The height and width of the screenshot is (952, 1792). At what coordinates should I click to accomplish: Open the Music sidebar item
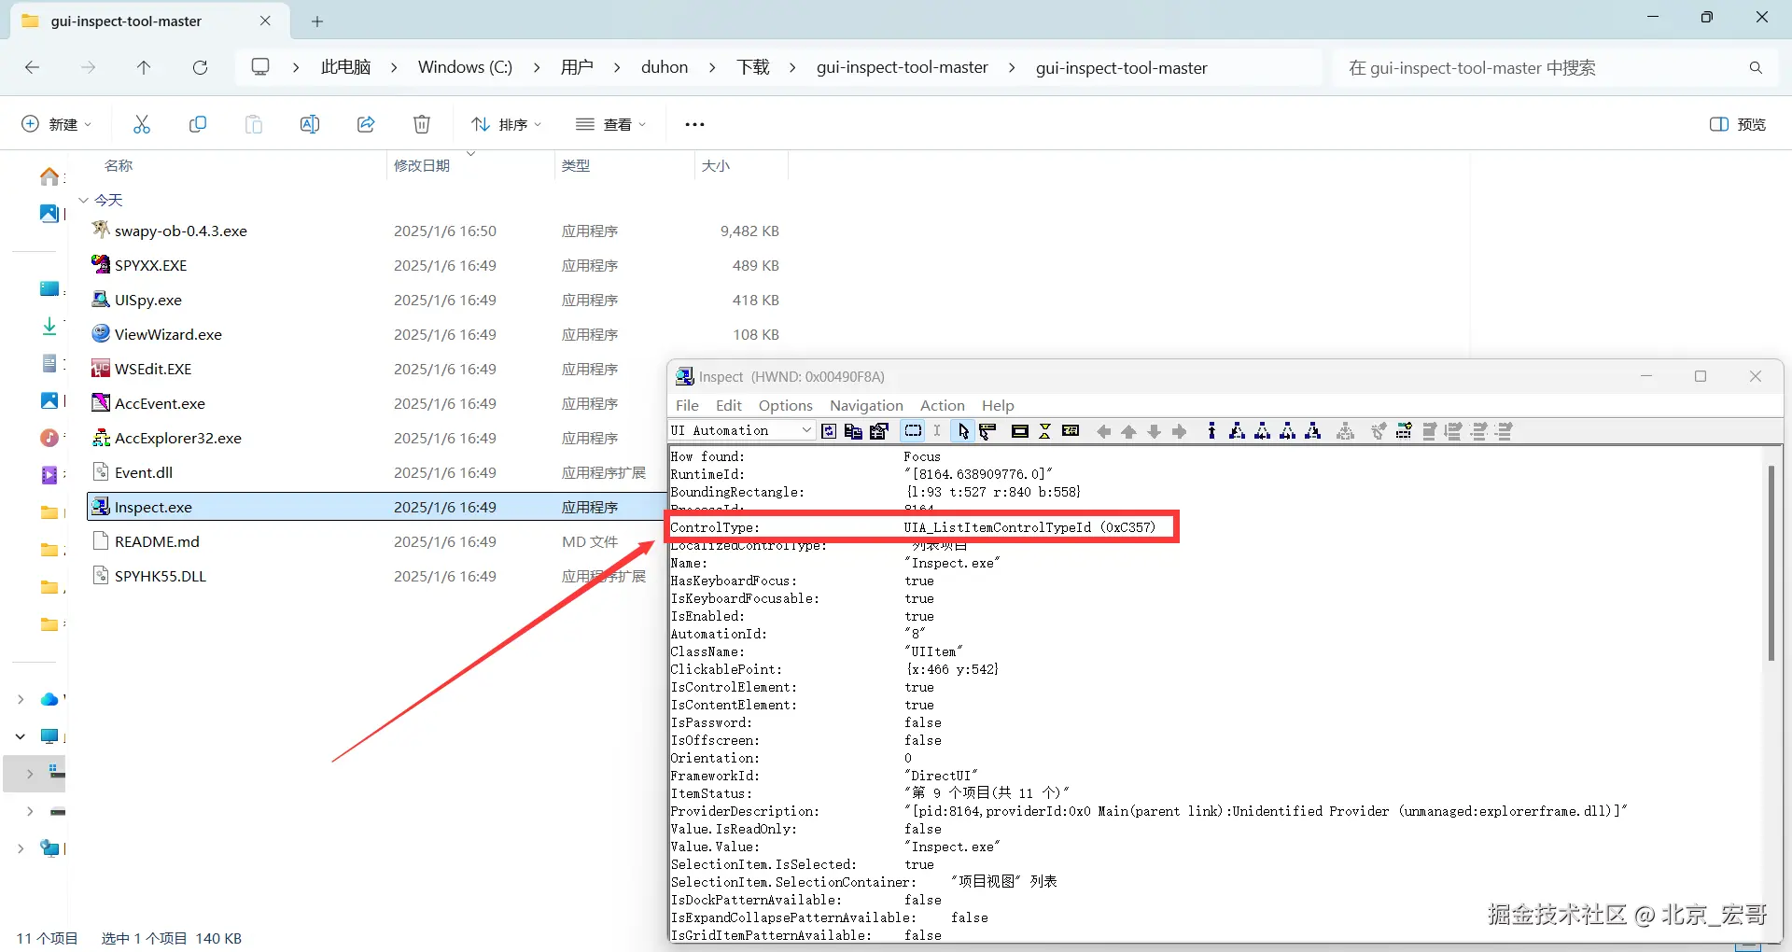point(49,438)
